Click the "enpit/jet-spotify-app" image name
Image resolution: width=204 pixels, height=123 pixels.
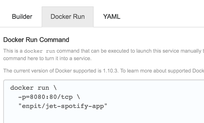[63, 106]
